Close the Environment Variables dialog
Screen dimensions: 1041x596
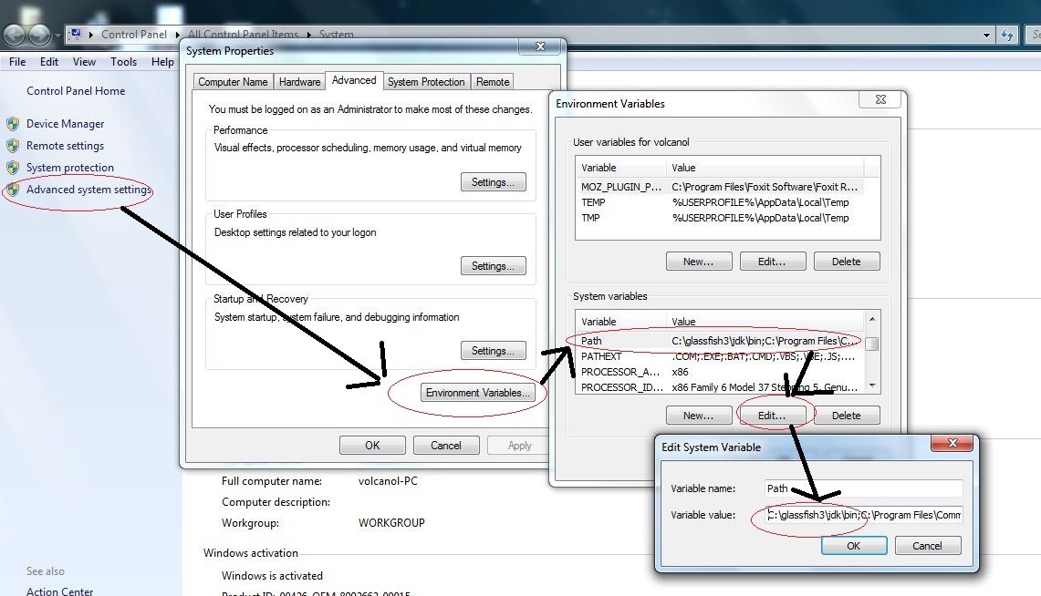[880, 99]
